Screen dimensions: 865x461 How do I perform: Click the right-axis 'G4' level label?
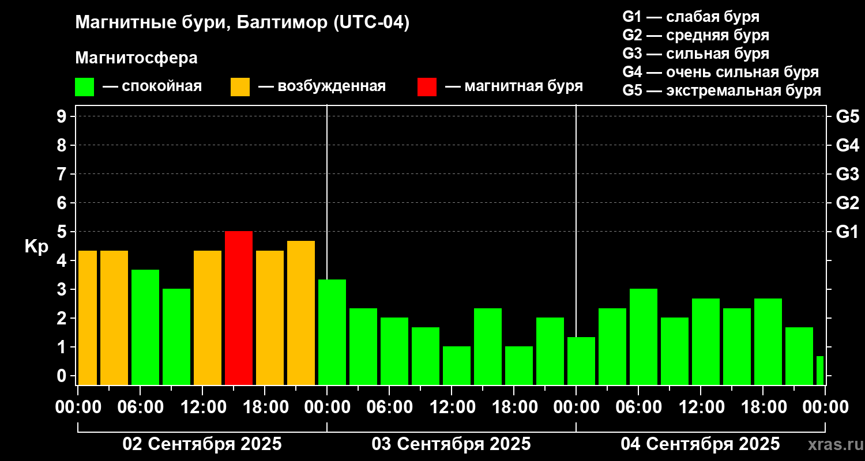(x=847, y=145)
